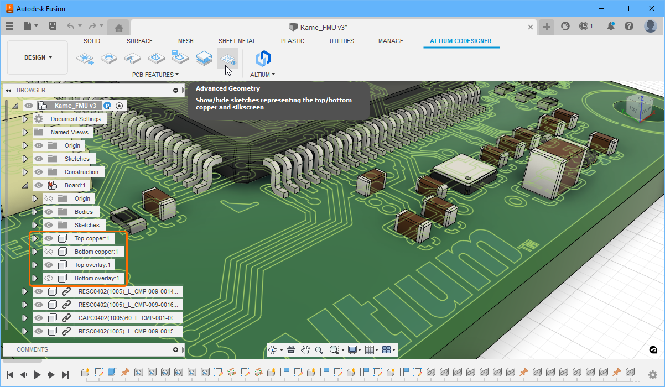Click the stacked layers PCB feature icon

pos(204,57)
